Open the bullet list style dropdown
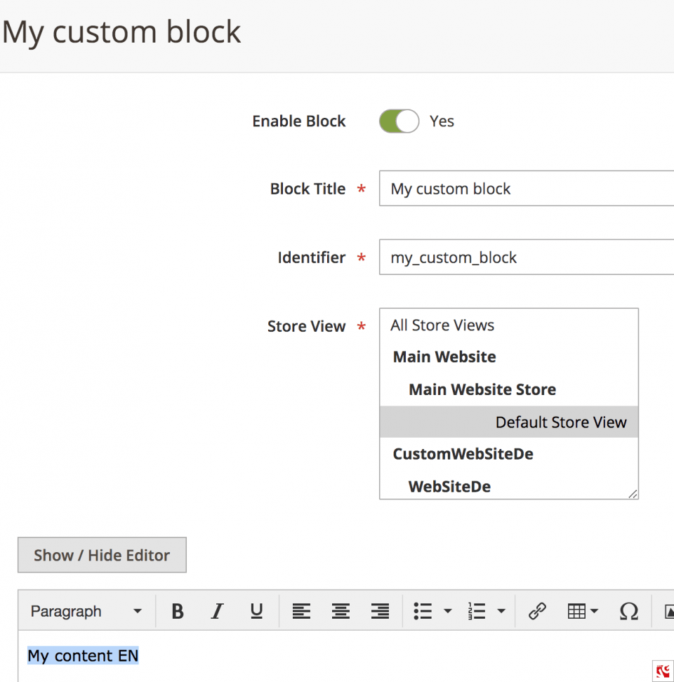This screenshot has height=682, width=674. 448,611
